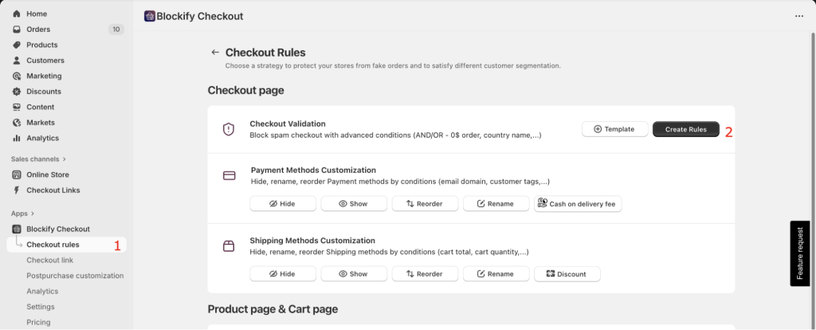
Task: Click the Discounts sidebar icon
Action: click(x=17, y=92)
